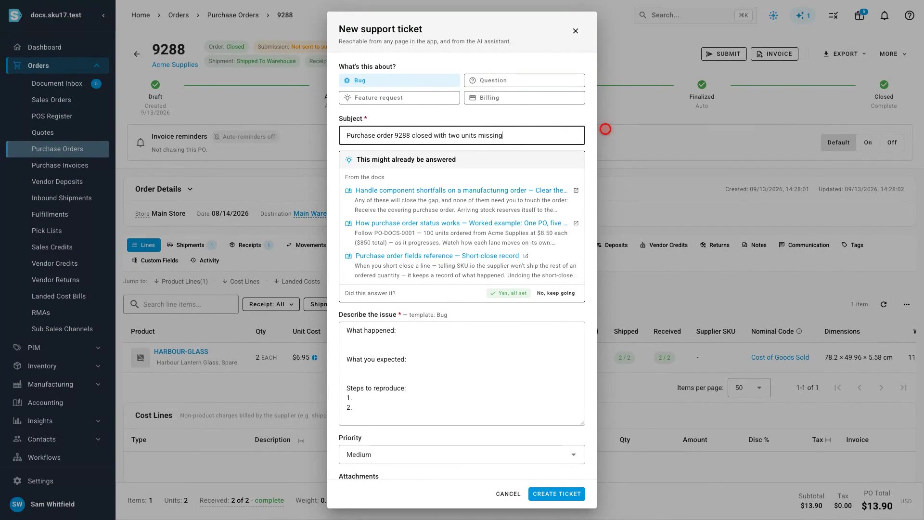Click the gift box updates icon

[860, 15]
